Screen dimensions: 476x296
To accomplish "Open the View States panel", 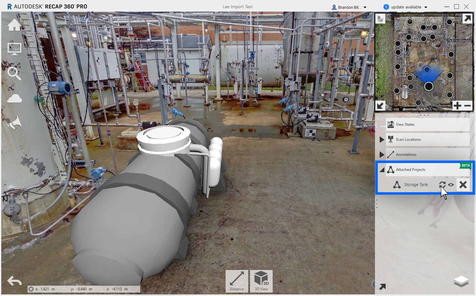I will 428,124.
